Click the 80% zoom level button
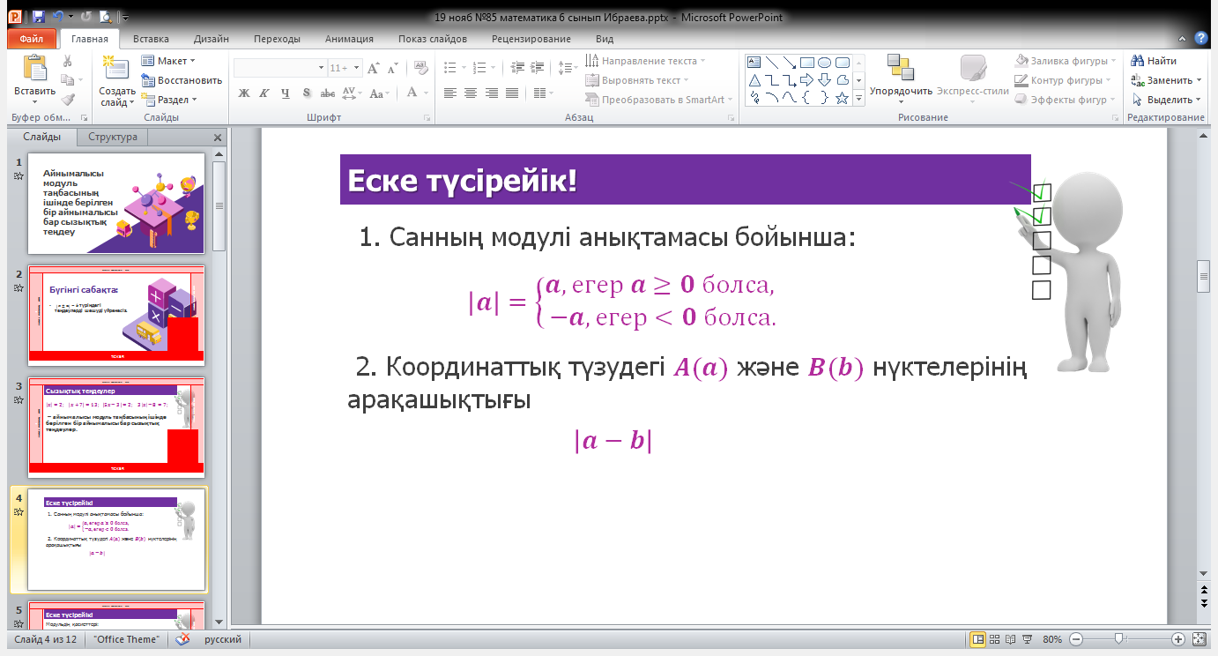This screenshot has width=1218, height=656. click(1052, 639)
